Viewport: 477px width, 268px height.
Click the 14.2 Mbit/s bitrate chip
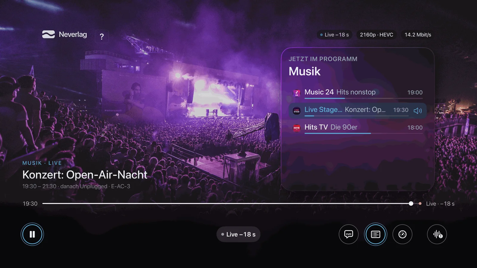(418, 35)
